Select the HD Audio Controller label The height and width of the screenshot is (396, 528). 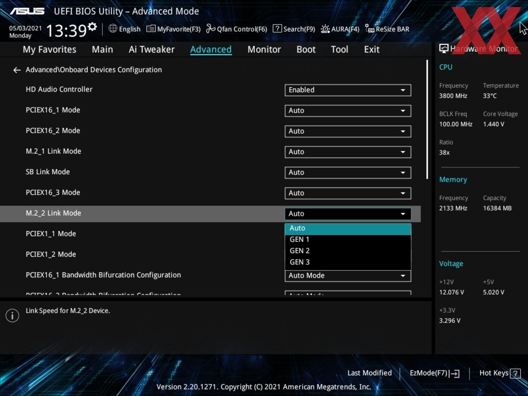(59, 89)
